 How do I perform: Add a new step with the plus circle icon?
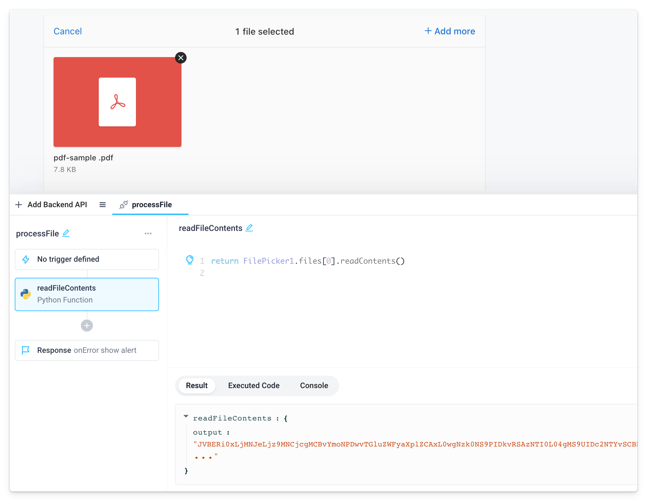click(87, 325)
